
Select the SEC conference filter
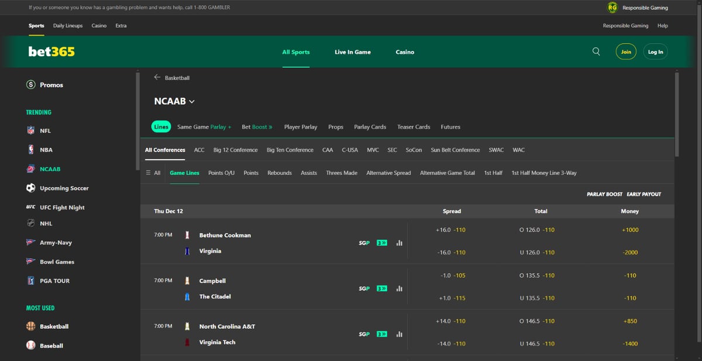tap(392, 150)
